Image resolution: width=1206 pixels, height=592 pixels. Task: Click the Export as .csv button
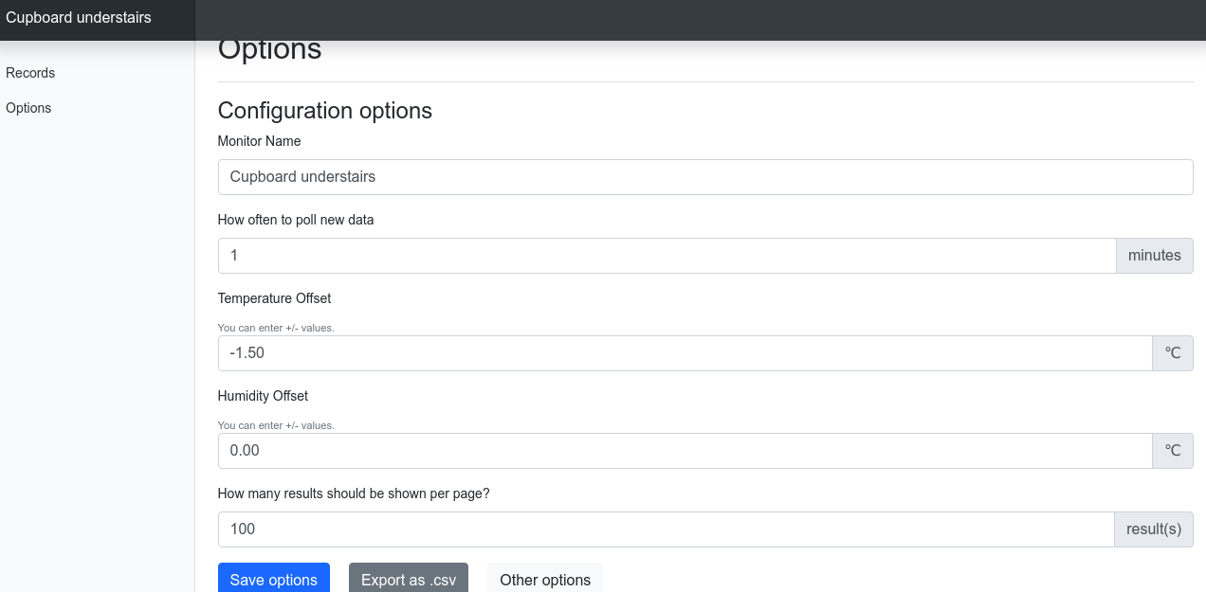tap(408, 580)
